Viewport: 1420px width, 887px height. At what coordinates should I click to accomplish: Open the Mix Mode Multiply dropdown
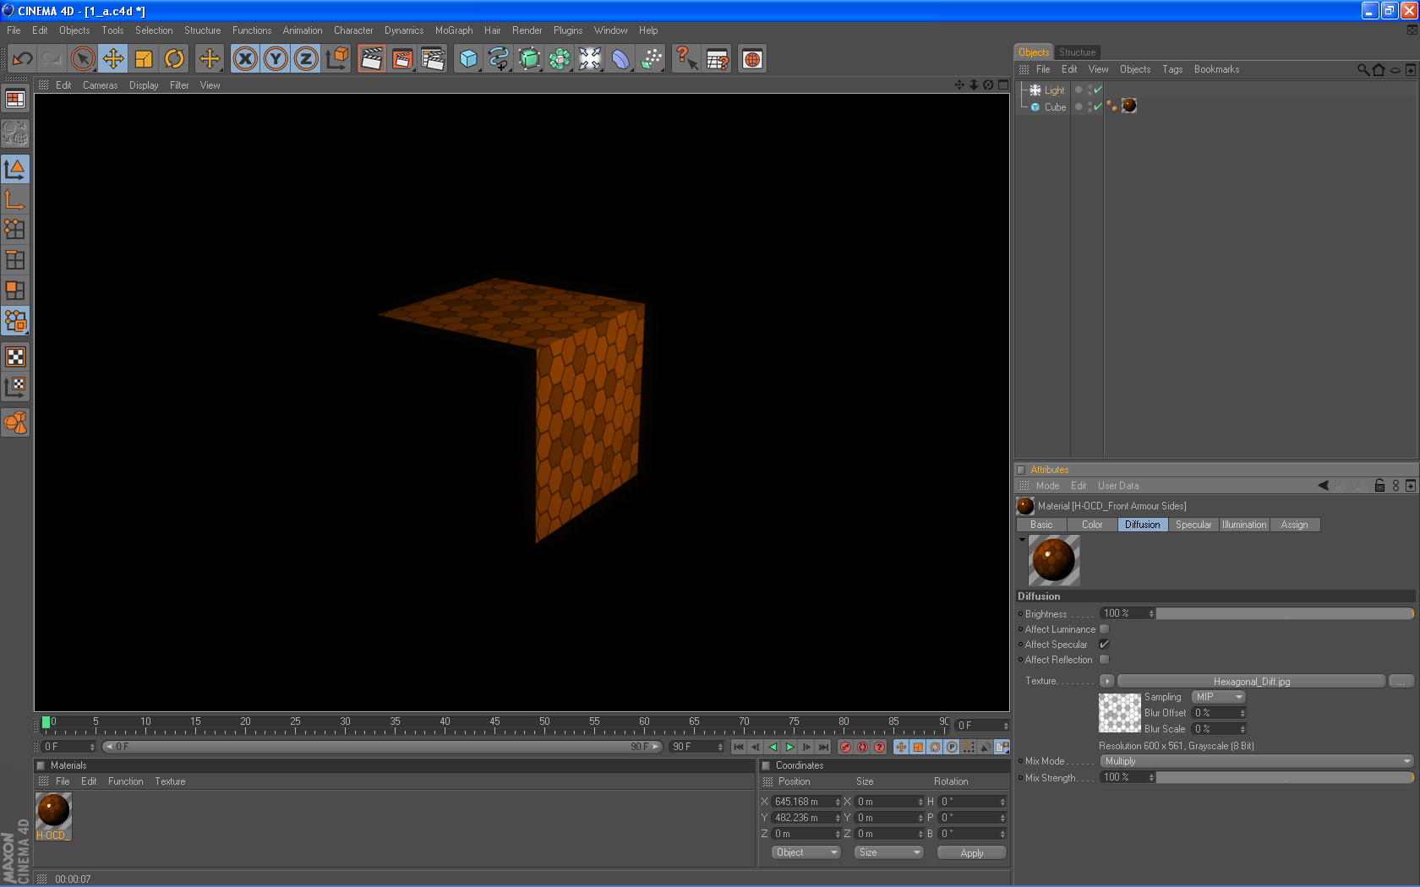pos(1257,761)
